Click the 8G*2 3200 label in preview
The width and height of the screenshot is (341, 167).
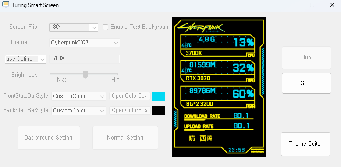(x=199, y=104)
